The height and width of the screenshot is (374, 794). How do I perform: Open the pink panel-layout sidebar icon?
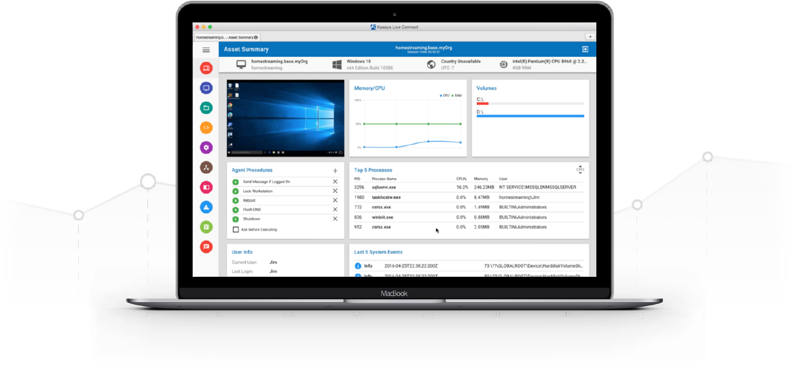[206, 187]
